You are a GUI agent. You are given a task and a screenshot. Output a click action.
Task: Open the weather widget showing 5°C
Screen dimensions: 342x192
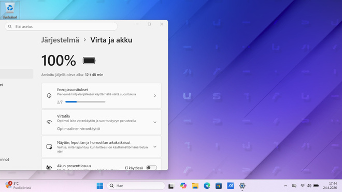[x=18, y=185]
